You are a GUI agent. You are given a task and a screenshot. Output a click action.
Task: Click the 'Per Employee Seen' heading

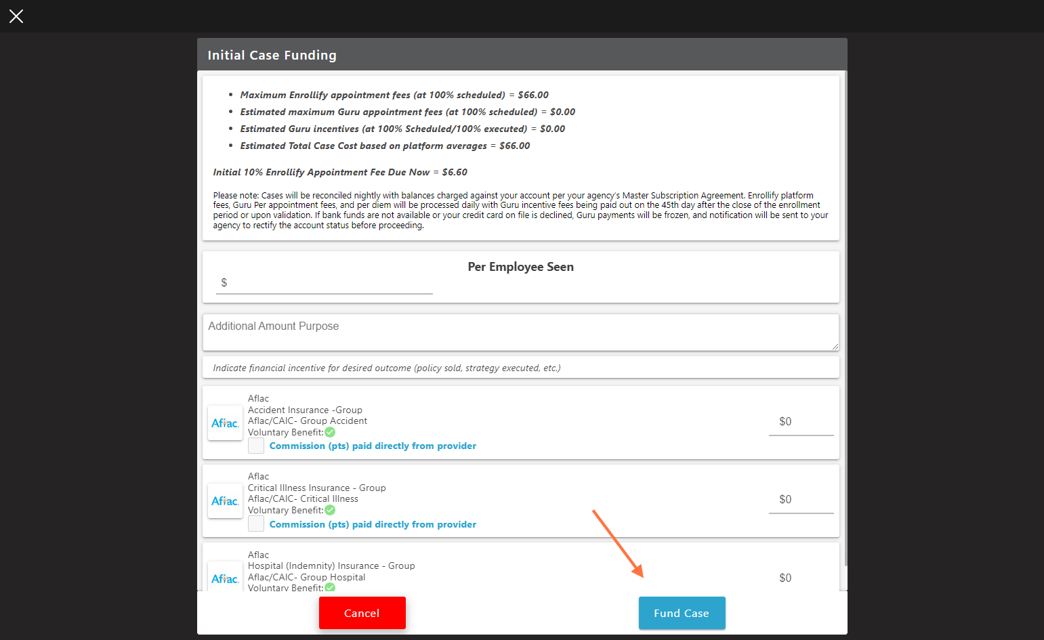pos(521,267)
